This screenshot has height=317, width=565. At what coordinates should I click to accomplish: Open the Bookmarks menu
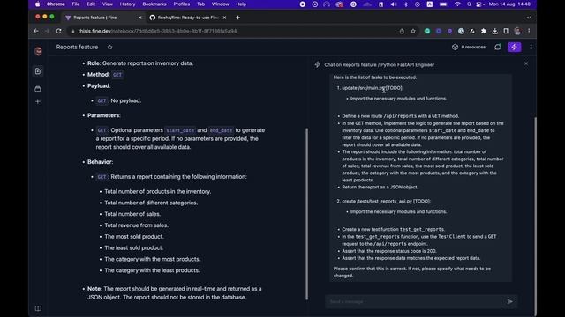(154, 4)
